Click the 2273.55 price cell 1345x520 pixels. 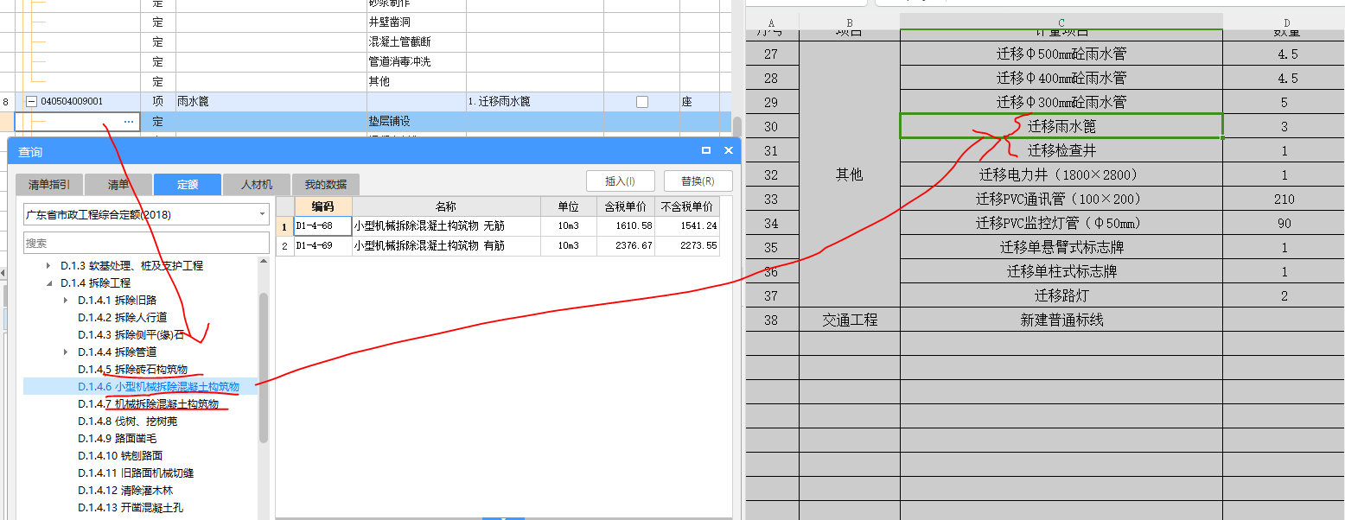[687, 246]
